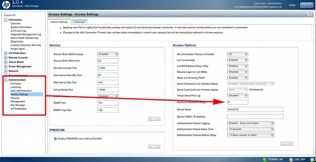Toggle Enable IPMI/DCMI over LAN checkbox

55,139
